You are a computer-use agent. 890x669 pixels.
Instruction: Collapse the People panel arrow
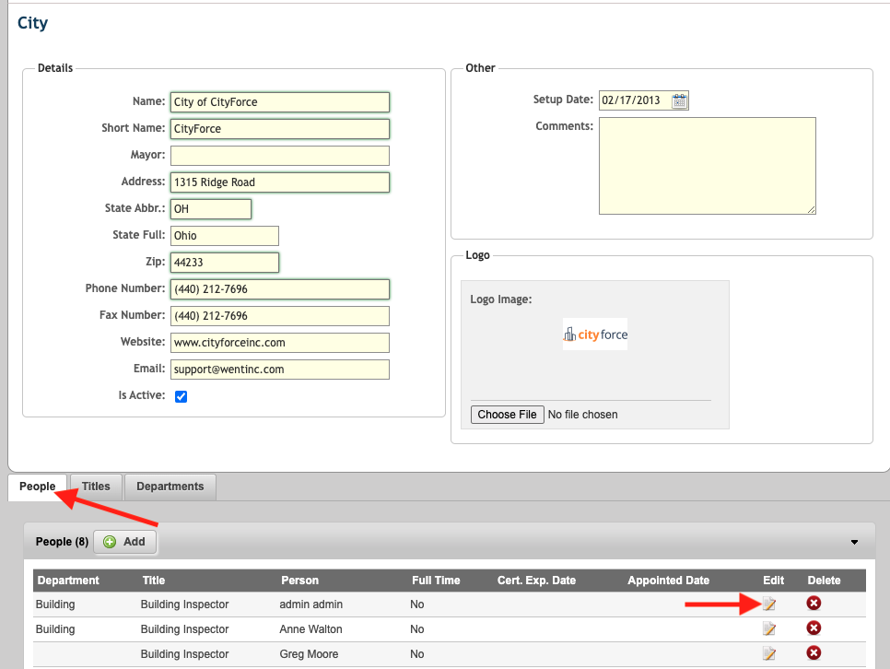(x=854, y=543)
